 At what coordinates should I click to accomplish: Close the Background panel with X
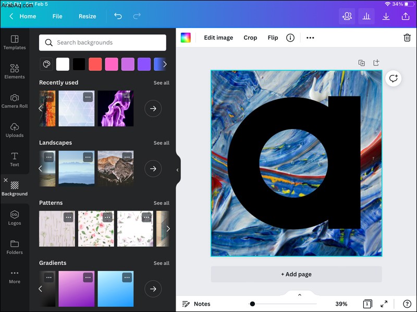tap(6, 180)
